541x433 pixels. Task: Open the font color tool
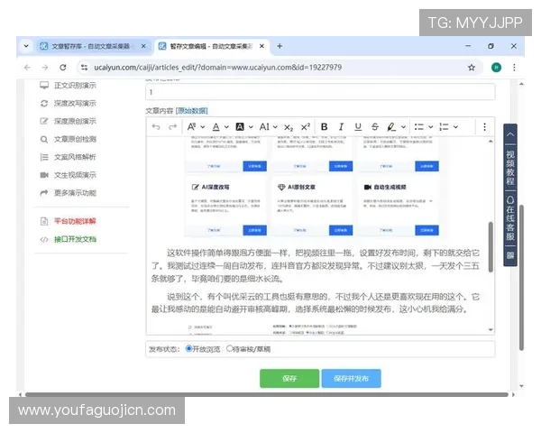pos(216,127)
